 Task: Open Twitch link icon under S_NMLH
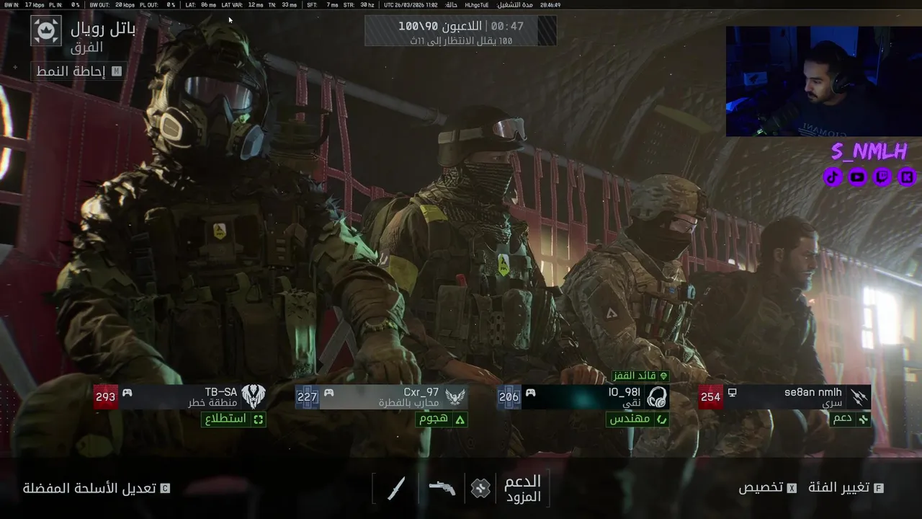coord(882,177)
